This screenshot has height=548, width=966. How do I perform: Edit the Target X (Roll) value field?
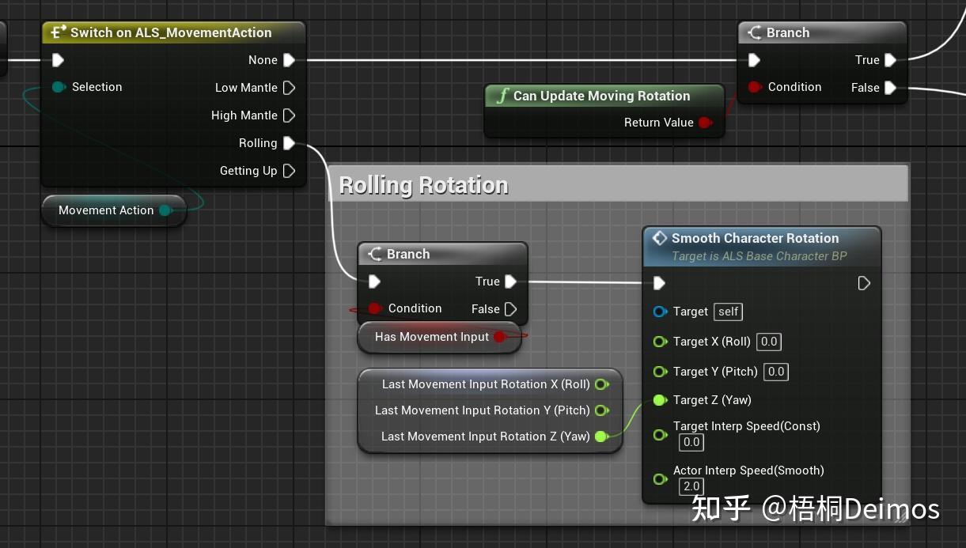[768, 342]
